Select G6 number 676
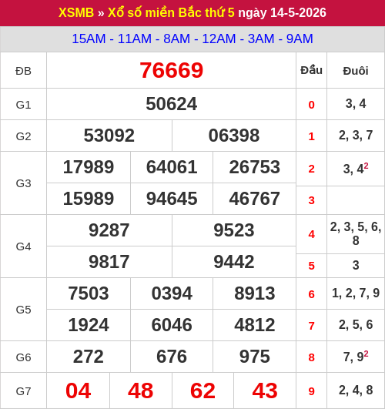This screenshot has height=409, width=385. (x=172, y=357)
